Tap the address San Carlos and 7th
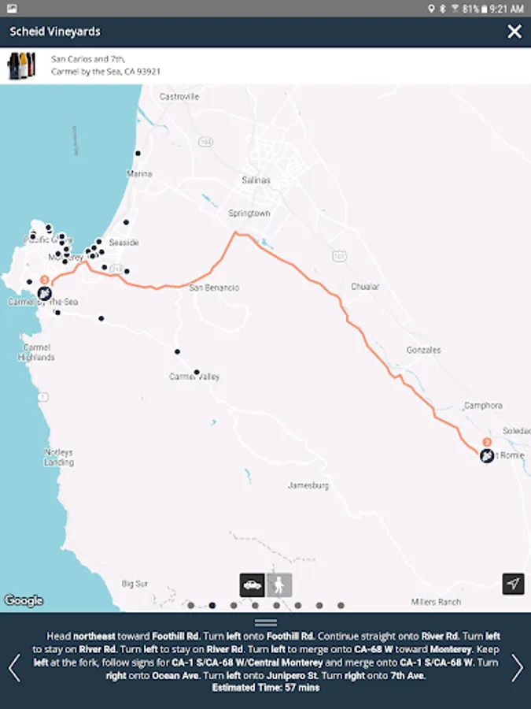The image size is (531, 709). [x=88, y=59]
